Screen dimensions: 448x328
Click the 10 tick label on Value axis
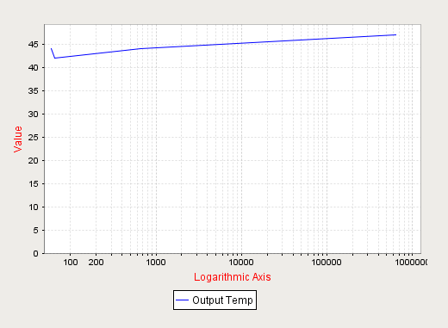point(33,207)
